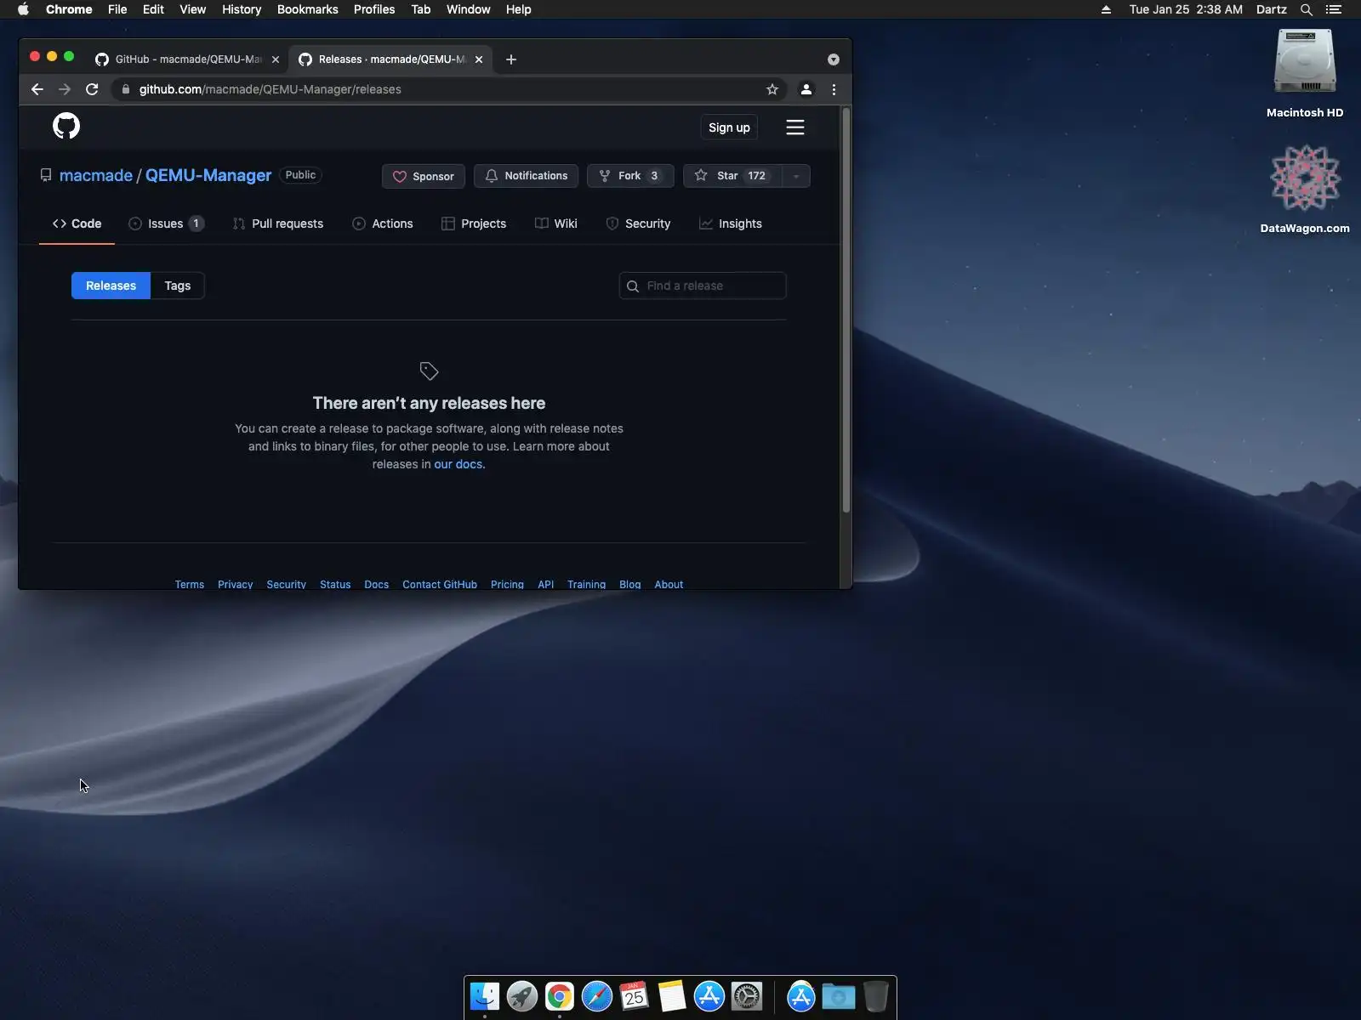Select the Code repository tab
The height and width of the screenshot is (1020, 1361).
[77, 224]
